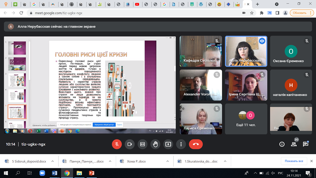This screenshot has height=178, width=316.
Task: Open Zoom from the taskbar
Action: [x=42, y=173]
